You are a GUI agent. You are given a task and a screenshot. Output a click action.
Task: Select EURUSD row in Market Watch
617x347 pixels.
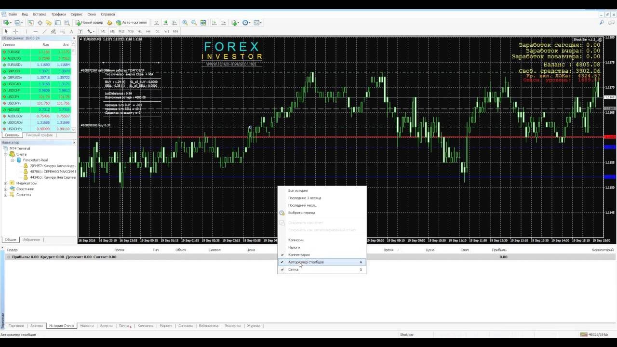click(36, 52)
